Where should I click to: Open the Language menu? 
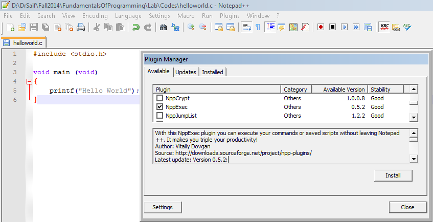click(128, 16)
